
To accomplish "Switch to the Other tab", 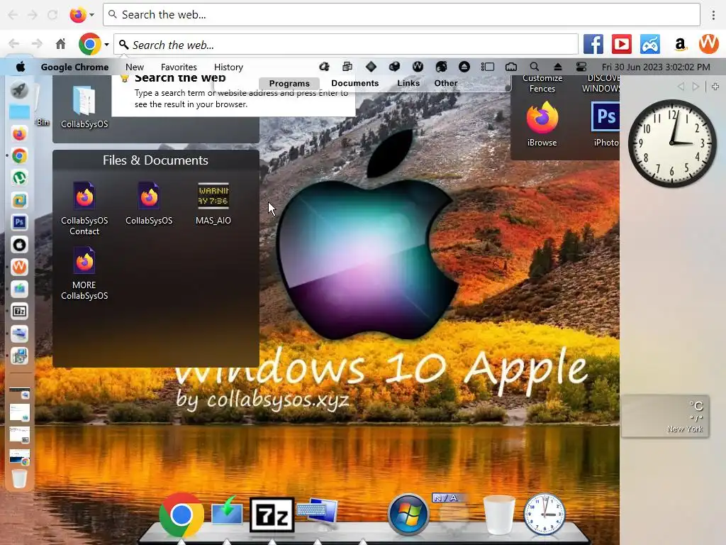I will point(445,84).
